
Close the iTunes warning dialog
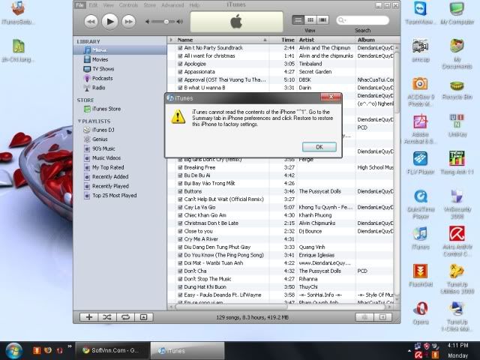tap(331, 97)
